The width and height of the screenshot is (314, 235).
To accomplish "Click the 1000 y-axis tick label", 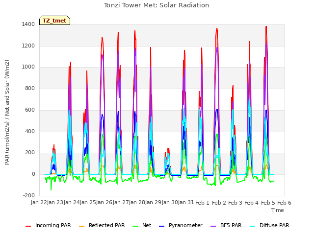I will coord(28,67).
